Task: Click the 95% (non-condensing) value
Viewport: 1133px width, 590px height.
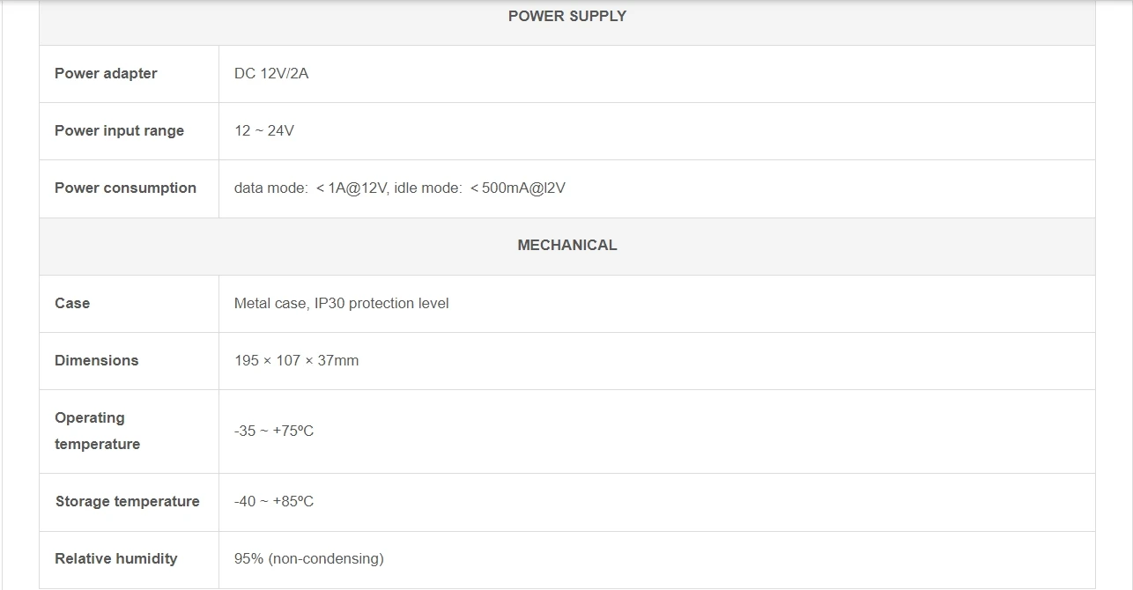Action: [308, 558]
